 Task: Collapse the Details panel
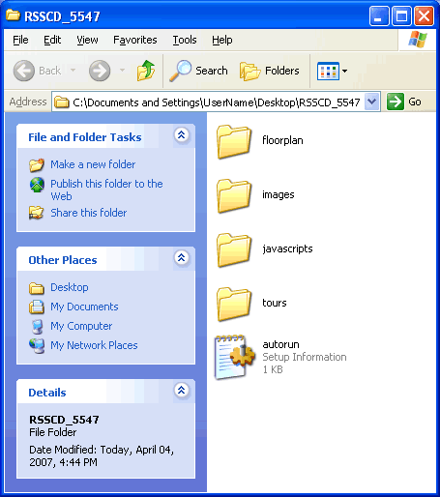182,391
